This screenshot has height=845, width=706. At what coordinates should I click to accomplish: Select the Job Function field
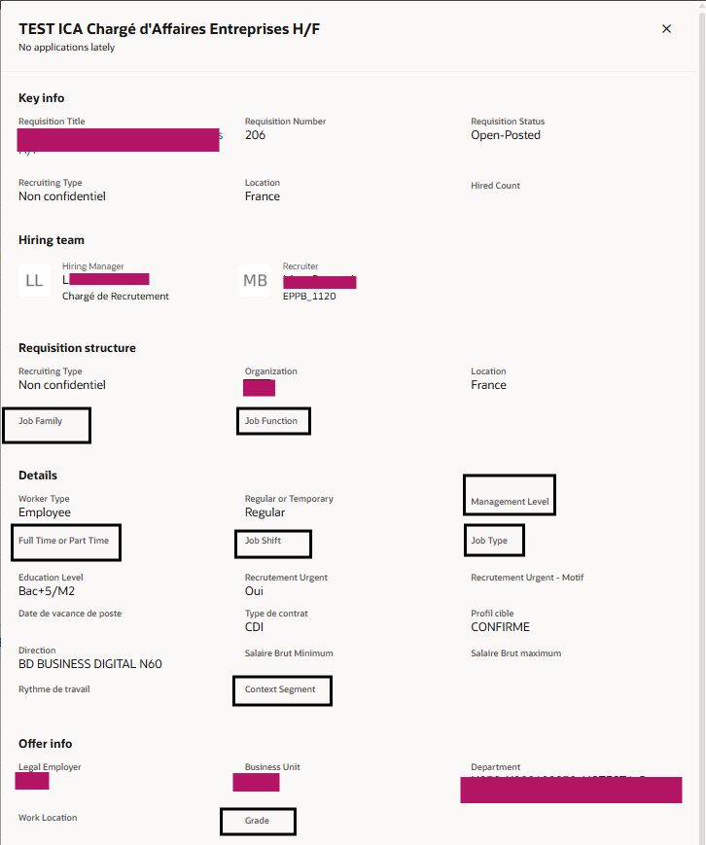[273, 420]
